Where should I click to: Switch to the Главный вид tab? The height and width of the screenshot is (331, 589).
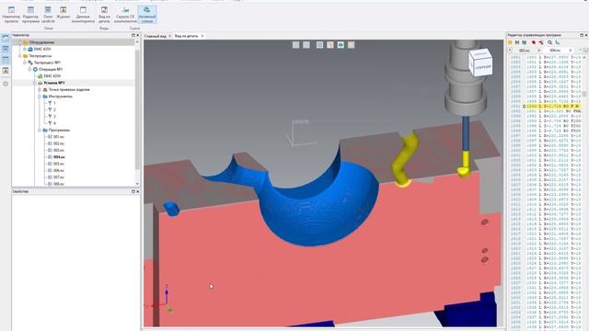(156, 36)
